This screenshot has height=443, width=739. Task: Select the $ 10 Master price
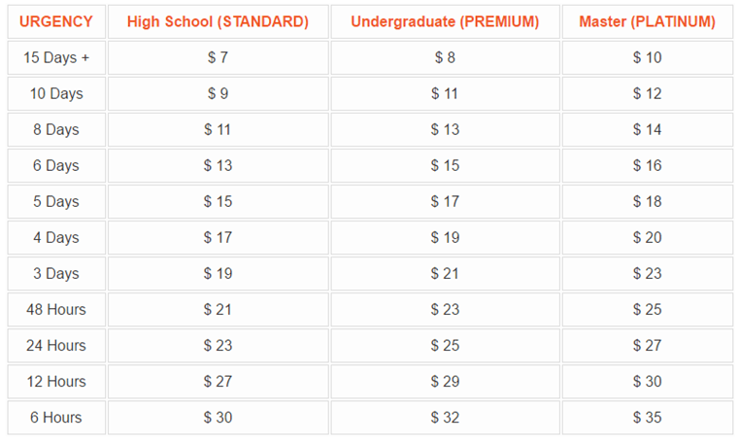(x=647, y=57)
